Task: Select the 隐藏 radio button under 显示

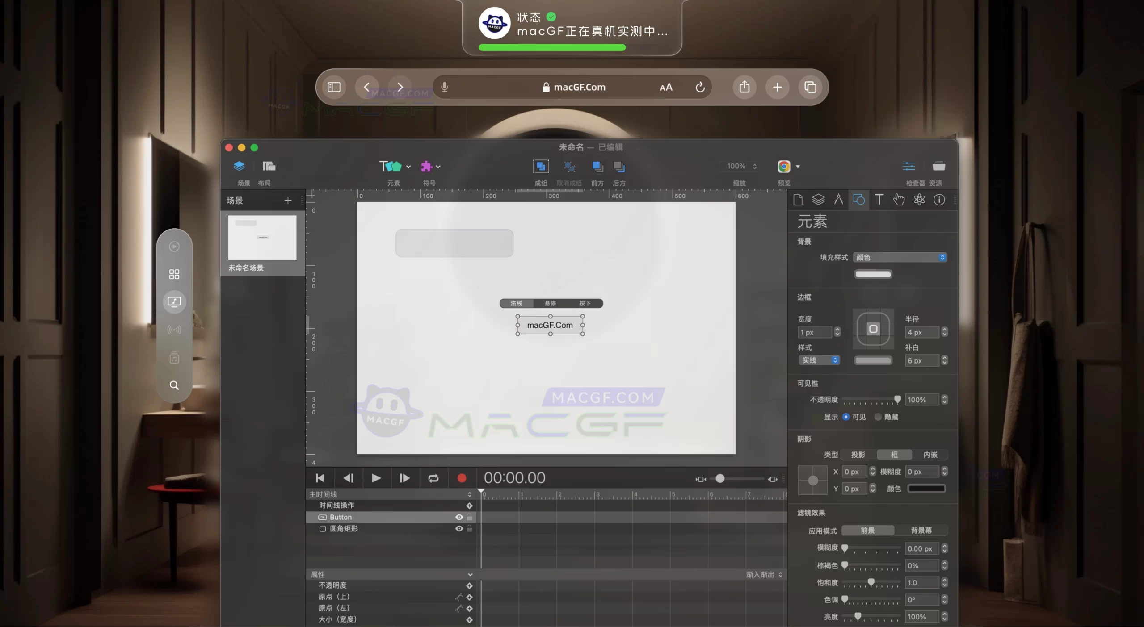Action: click(877, 417)
